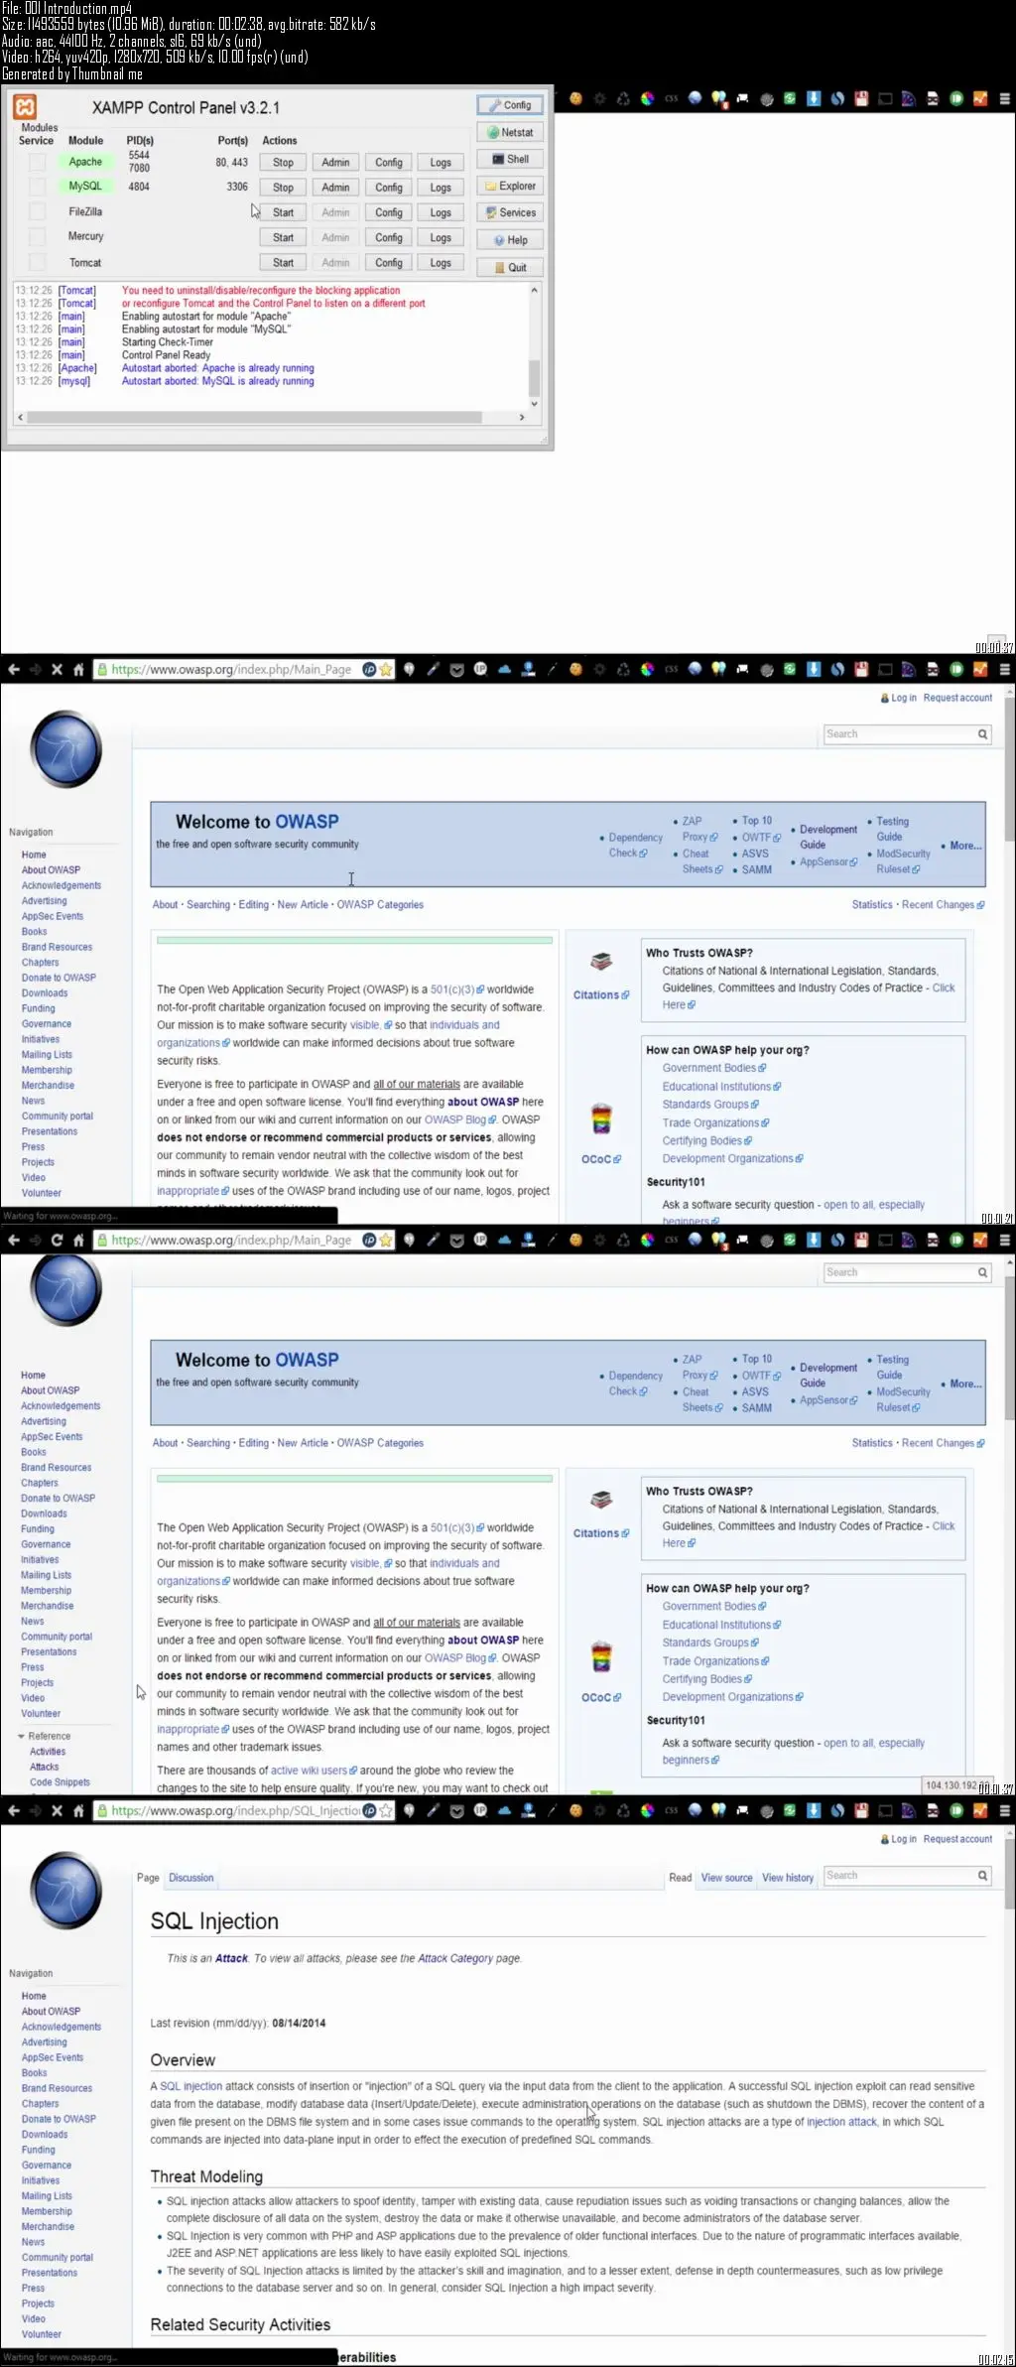1016x2367 pixels.
Task: Toggle the FileZilla service checkbox
Action: click(37, 211)
